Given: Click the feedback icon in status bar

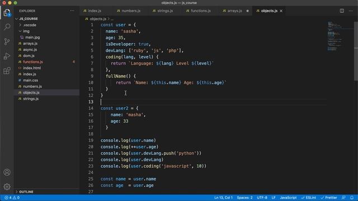Looking at the screenshot, I should coord(343,198).
